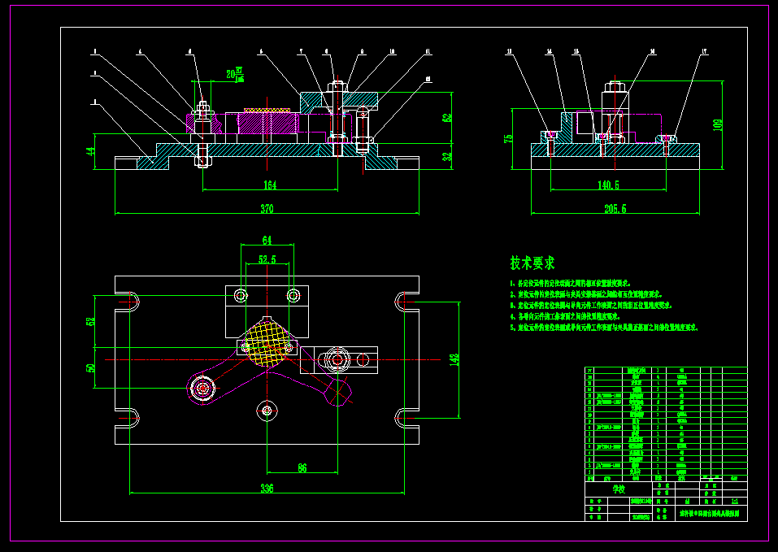Select the 336 slot spacing dimension
The width and height of the screenshot is (778, 552).
(x=267, y=489)
